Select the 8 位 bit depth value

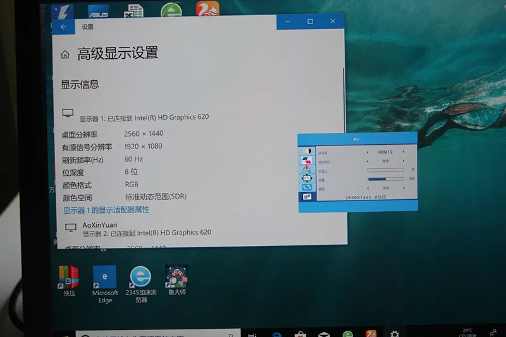pyautogui.click(x=132, y=172)
